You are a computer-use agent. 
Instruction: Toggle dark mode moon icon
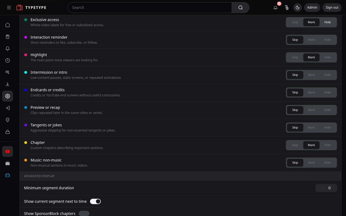(298, 8)
